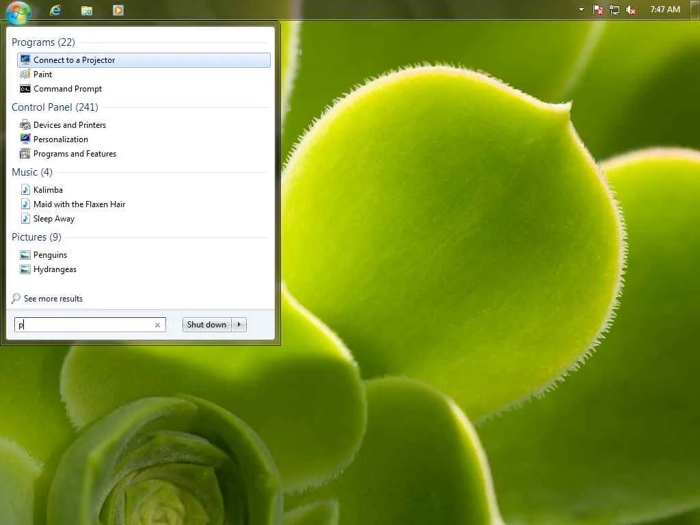The width and height of the screenshot is (700, 525).
Task: Click the Programs and Features icon
Action: click(x=25, y=154)
